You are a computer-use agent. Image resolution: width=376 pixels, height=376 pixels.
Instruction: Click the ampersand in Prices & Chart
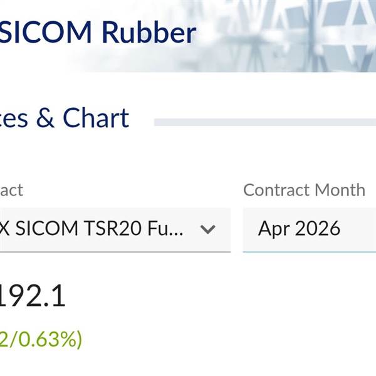coord(45,118)
